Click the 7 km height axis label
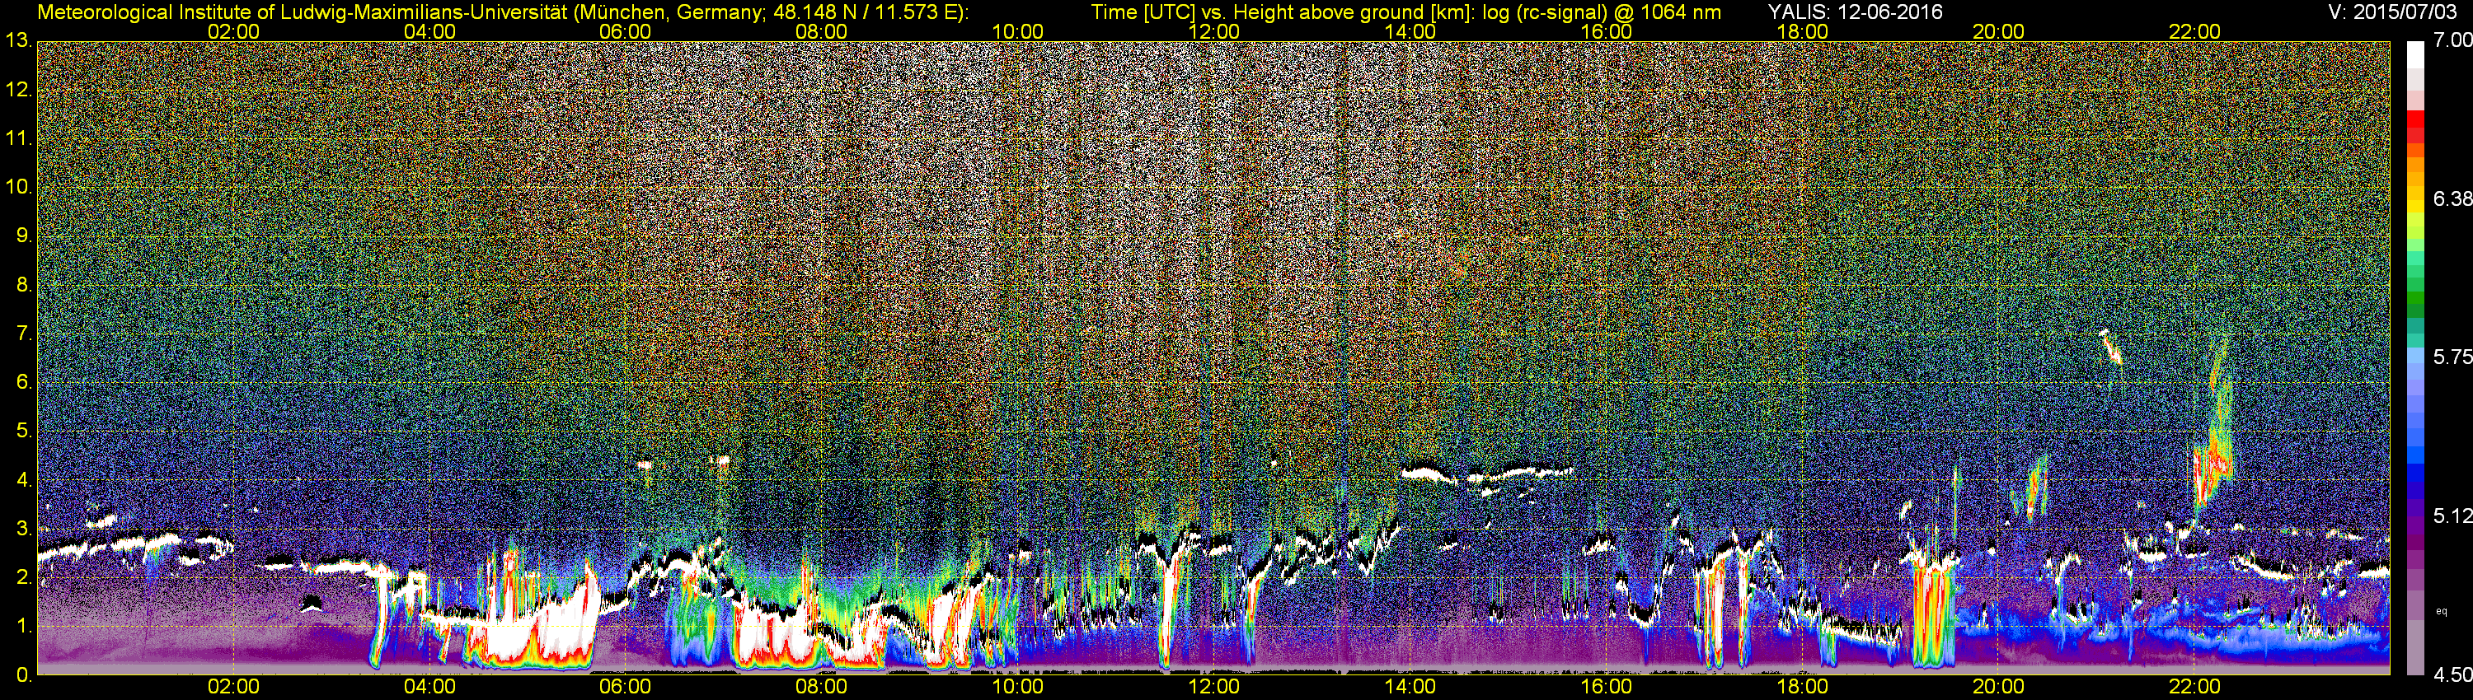Viewport: 2473px width, 700px height. tap(24, 334)
